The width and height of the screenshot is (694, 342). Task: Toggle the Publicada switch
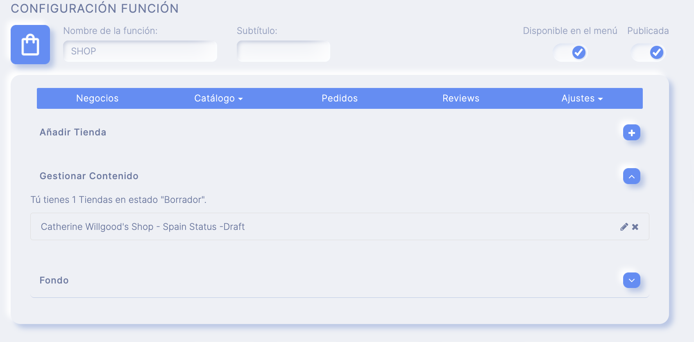[648, 52]
